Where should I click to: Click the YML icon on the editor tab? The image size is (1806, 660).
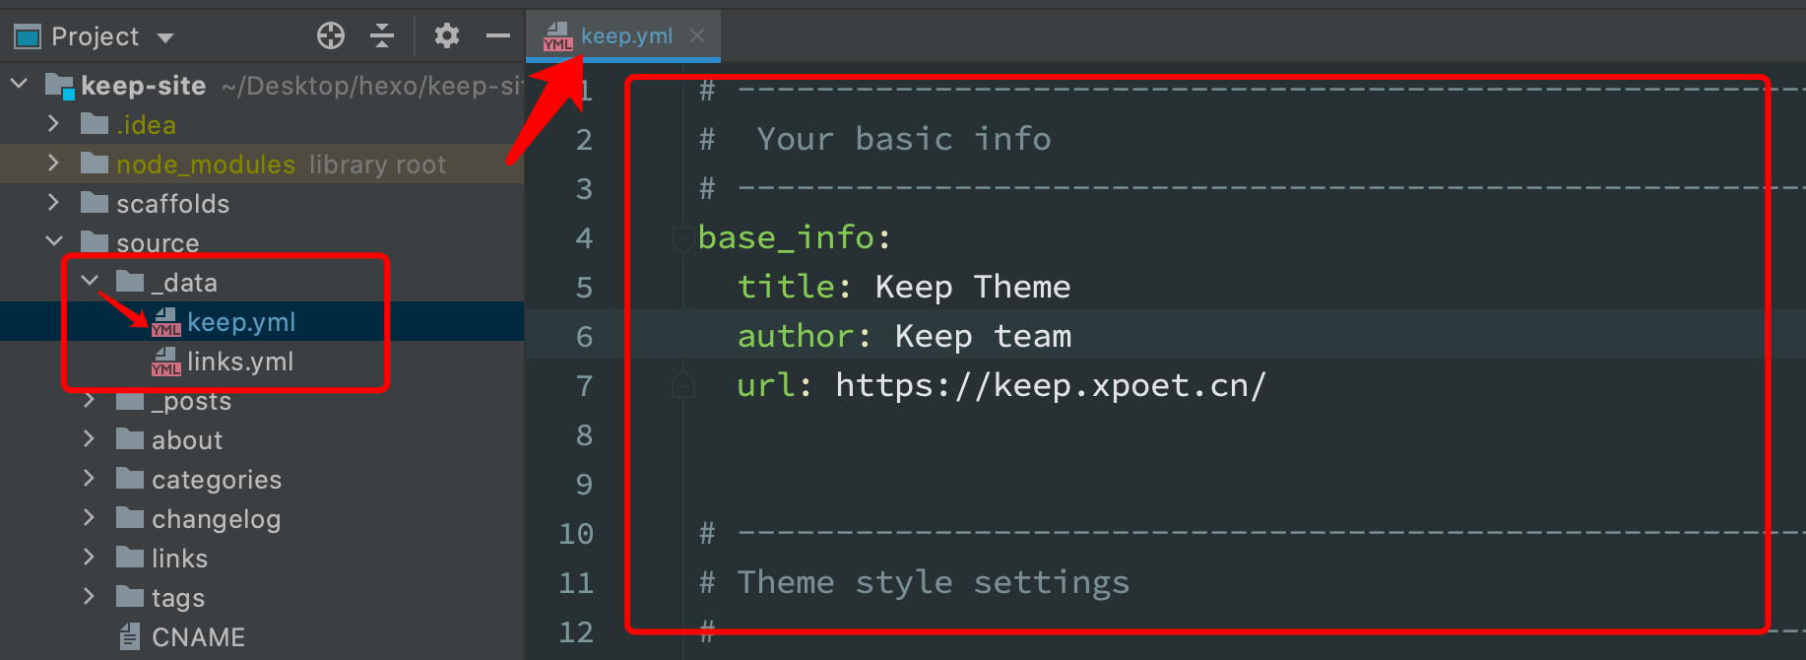[x=557, y=37]
